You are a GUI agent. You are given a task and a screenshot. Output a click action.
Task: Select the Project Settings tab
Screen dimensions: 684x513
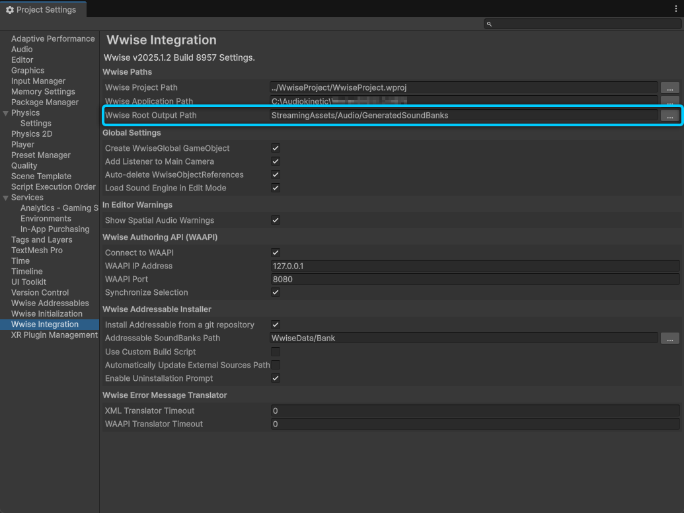(x=42, y=9)
